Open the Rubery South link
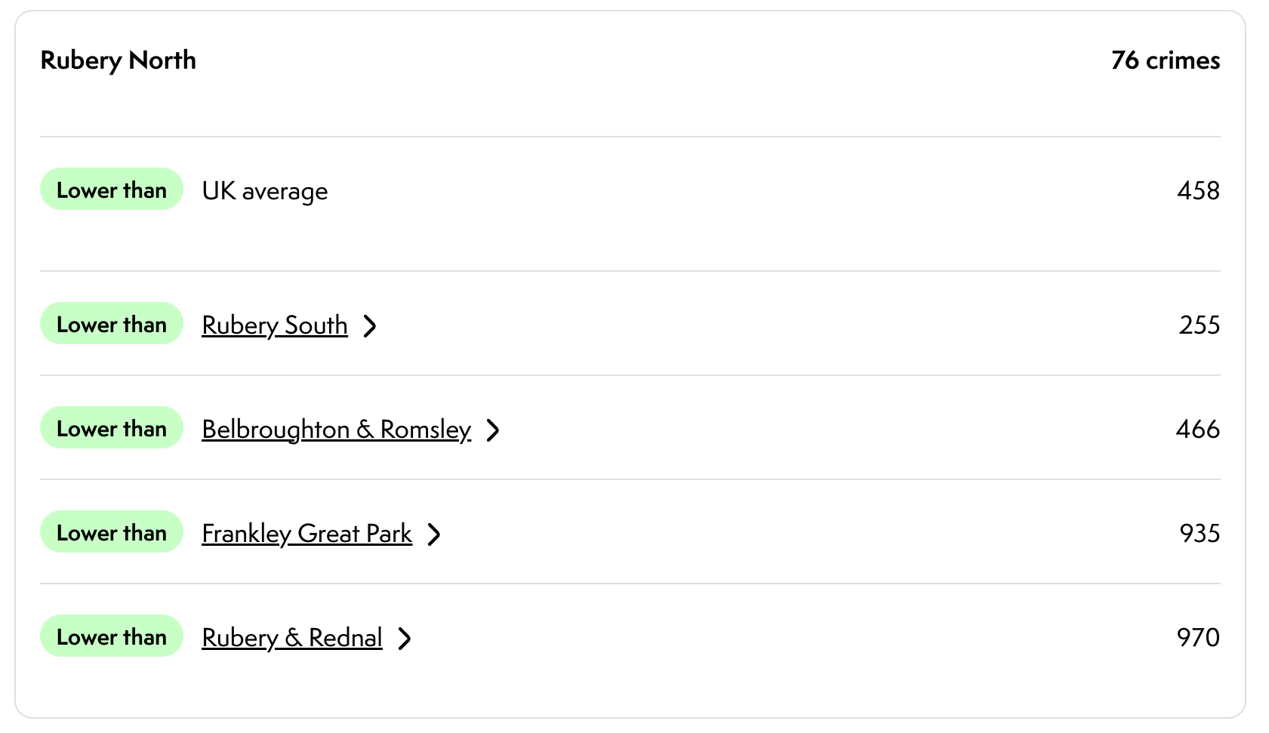Screen dimensions: 1269x733 point(275,325)
